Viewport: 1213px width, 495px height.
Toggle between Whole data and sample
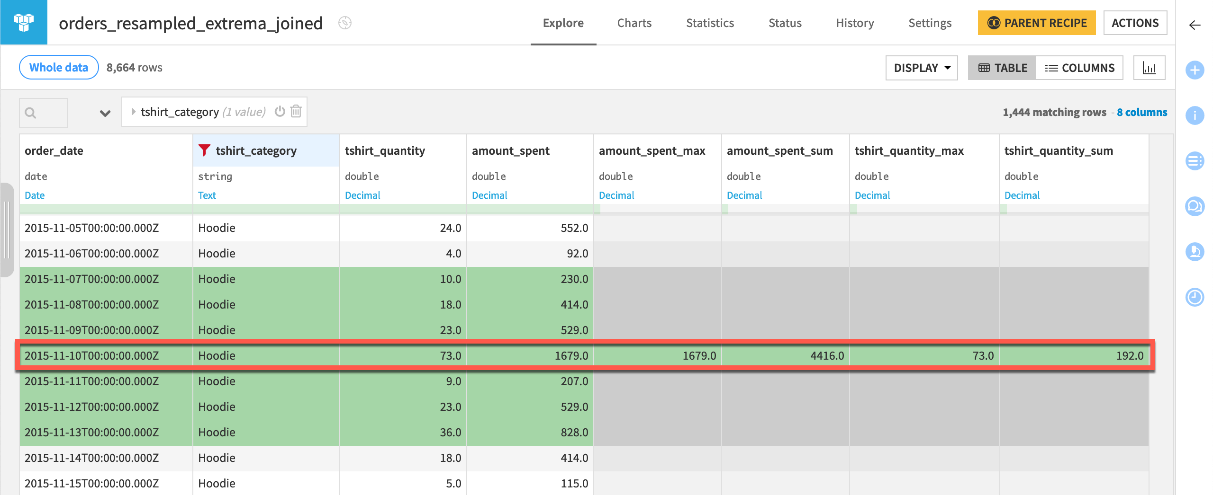[x=58, y=67]
